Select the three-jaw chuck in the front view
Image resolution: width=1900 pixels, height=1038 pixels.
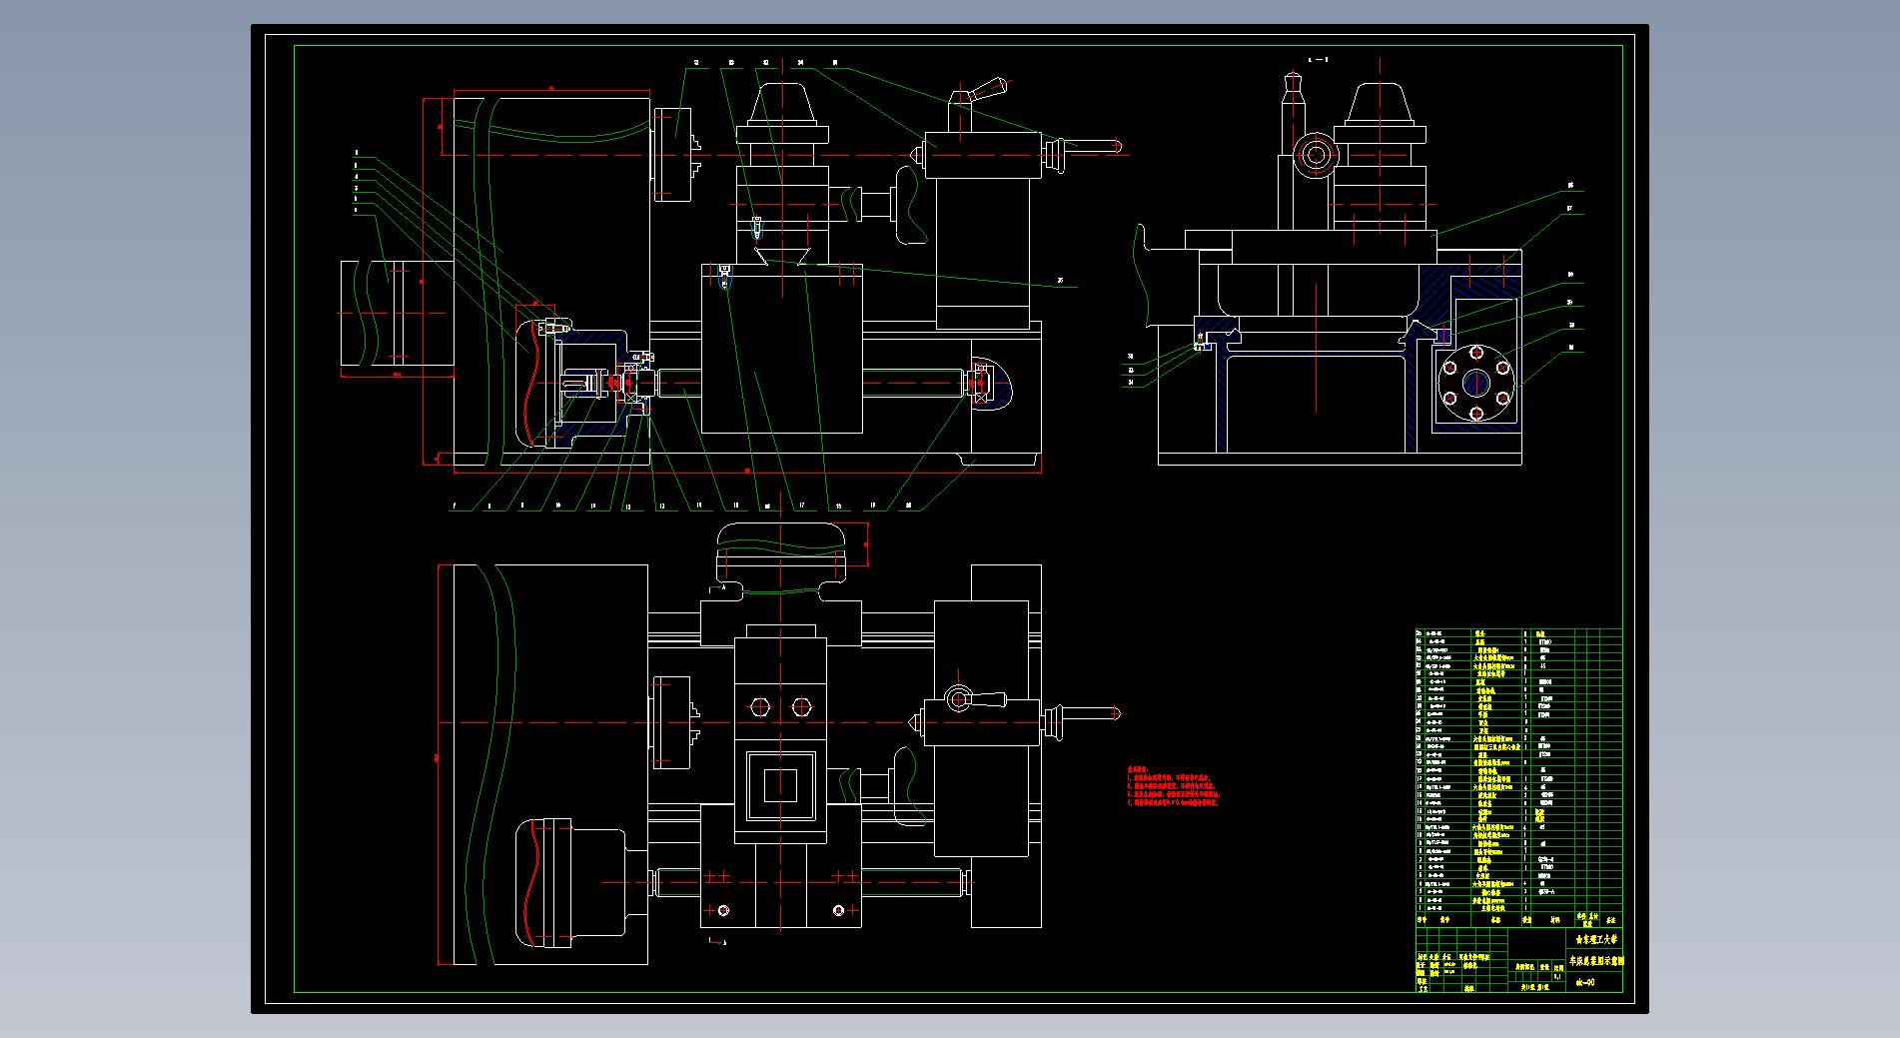(676, 154)
